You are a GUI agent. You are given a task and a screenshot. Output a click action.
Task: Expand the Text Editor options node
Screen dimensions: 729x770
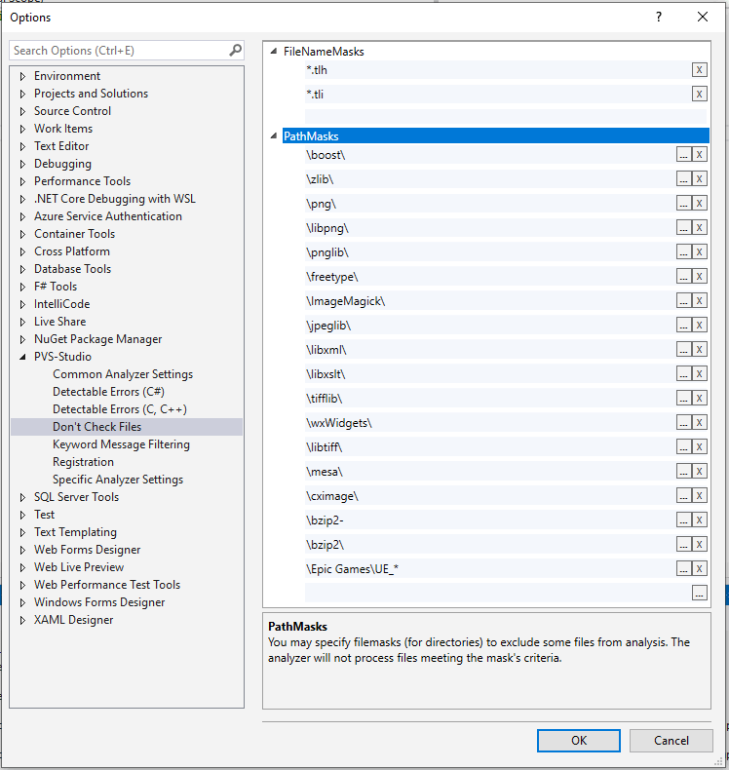[x=23, y=146]
